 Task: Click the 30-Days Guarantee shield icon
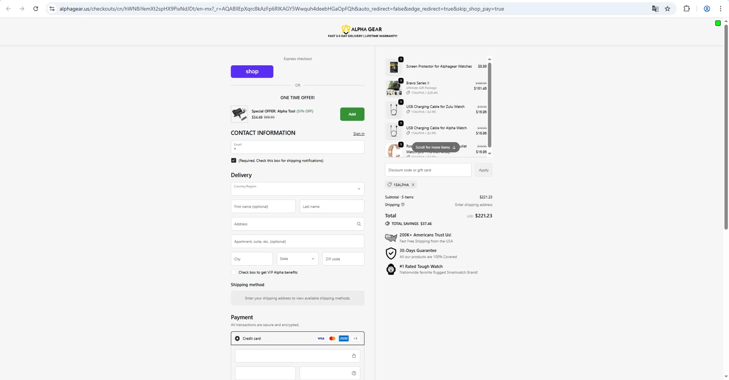391,253
